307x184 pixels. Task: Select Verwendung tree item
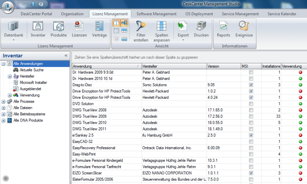(29, 95)
